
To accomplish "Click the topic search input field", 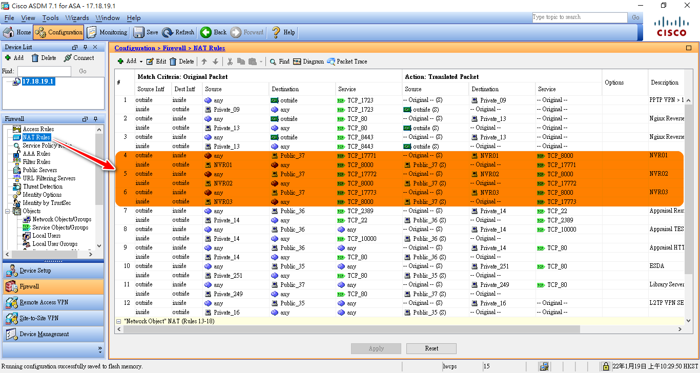I will (x=579, y=17).
